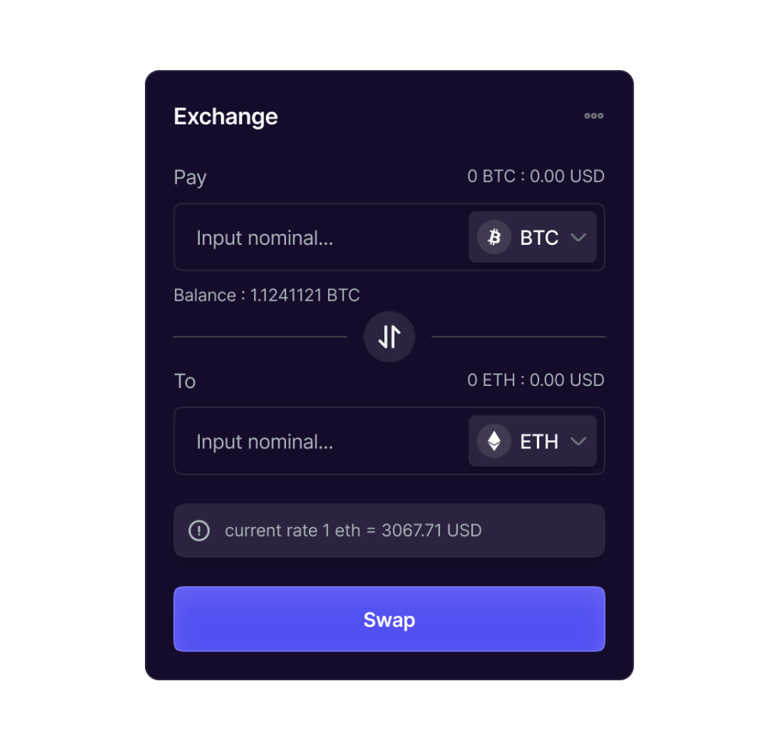This screenshot has height=752, width=778.
Task: Click the To section label
Action: pyautogui.click(x=185, y=381)
